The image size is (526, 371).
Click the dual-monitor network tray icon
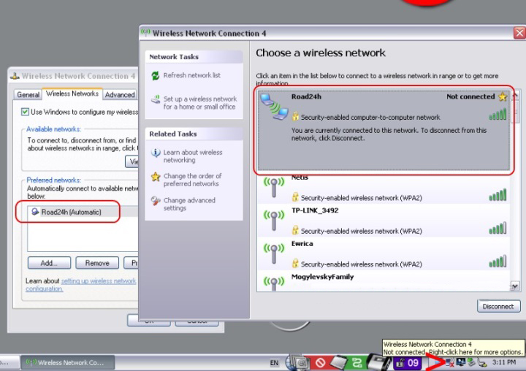(460, 362)
